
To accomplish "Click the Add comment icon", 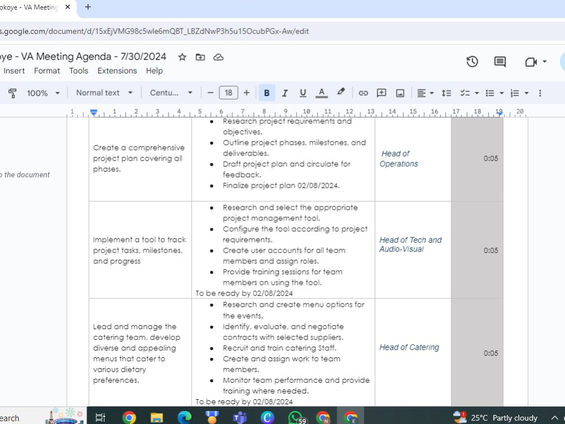I will (381, 93).
